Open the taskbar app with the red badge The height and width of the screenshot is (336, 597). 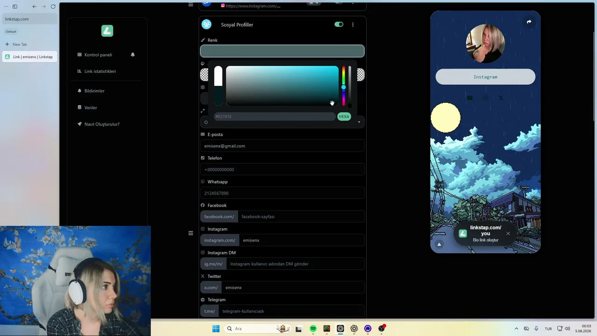382,328
